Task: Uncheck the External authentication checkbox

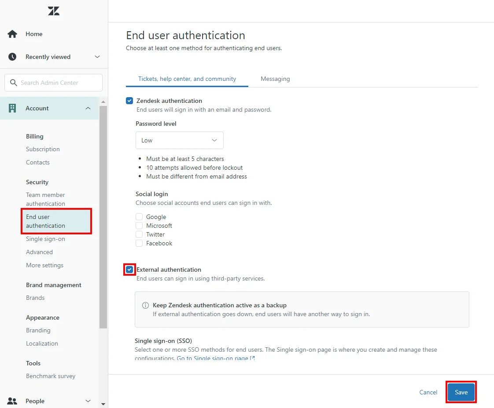Action: [x=129, y=270]
